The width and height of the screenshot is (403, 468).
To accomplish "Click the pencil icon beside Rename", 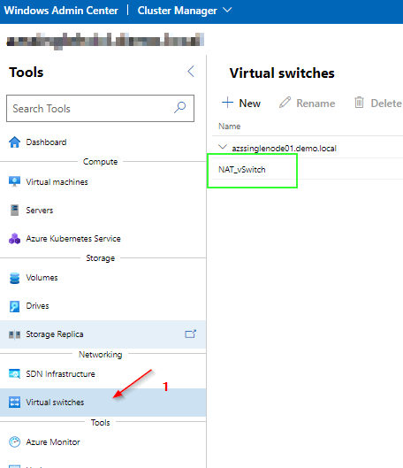I will pos(285,102).
